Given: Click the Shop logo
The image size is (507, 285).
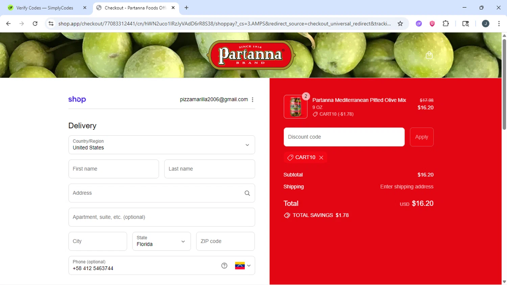Looking at the screenshot, I should point(77,99).
